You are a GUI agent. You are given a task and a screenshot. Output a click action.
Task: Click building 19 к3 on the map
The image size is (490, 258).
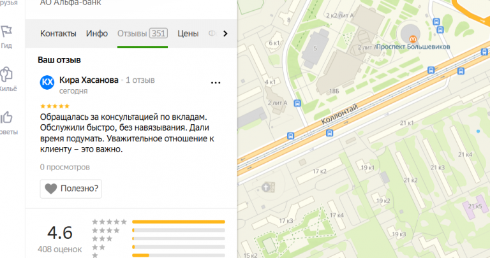point(399,234)
